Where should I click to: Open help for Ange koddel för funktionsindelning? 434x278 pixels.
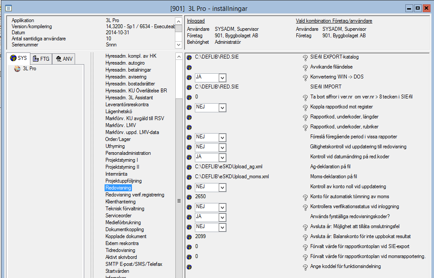click(x=305, y=267)
